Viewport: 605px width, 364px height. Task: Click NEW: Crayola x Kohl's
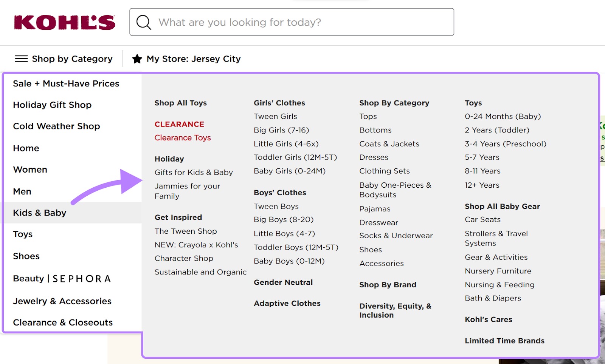click(x=196, y=245)
